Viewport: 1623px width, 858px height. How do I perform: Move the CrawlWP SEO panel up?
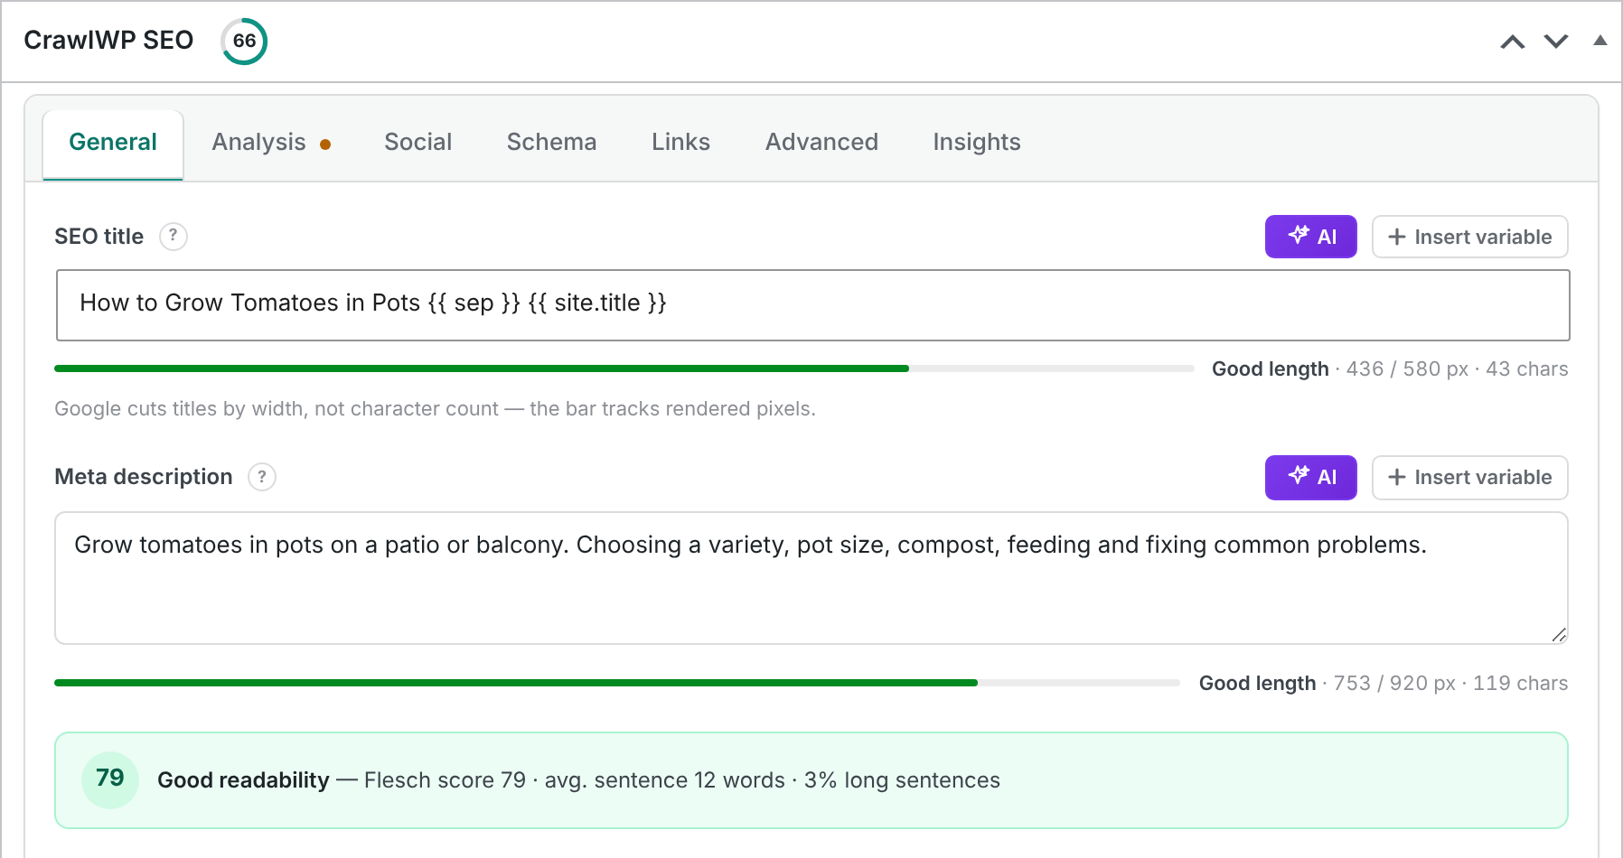(x=1513, y=42)
